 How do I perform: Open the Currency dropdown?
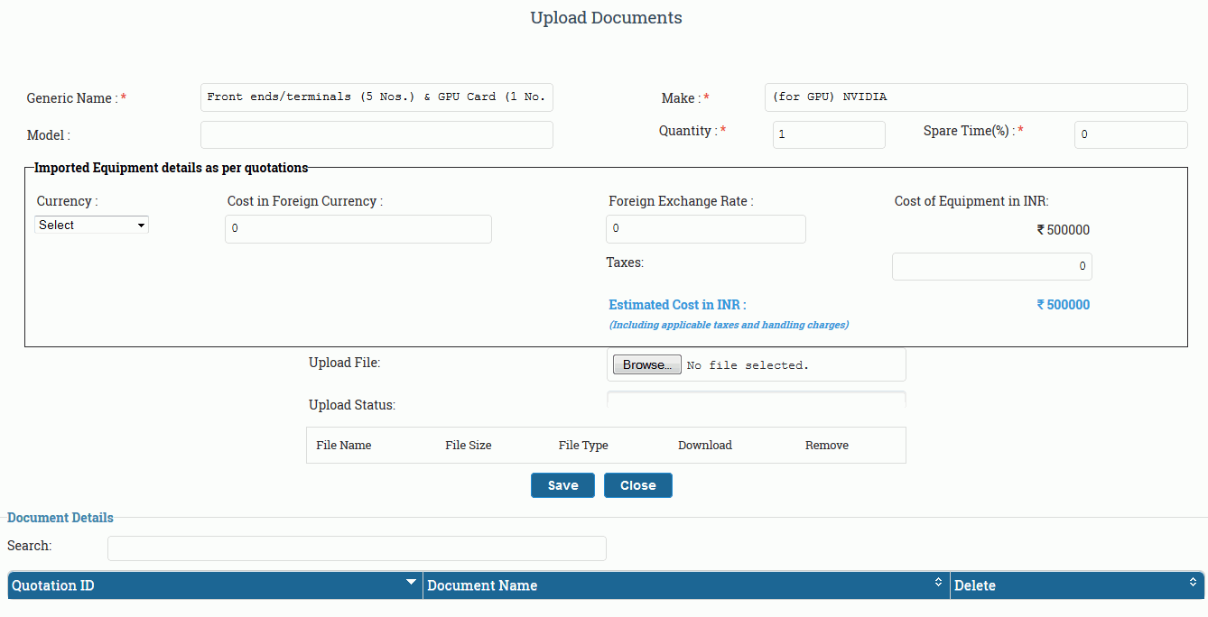(x=91, y=226)
